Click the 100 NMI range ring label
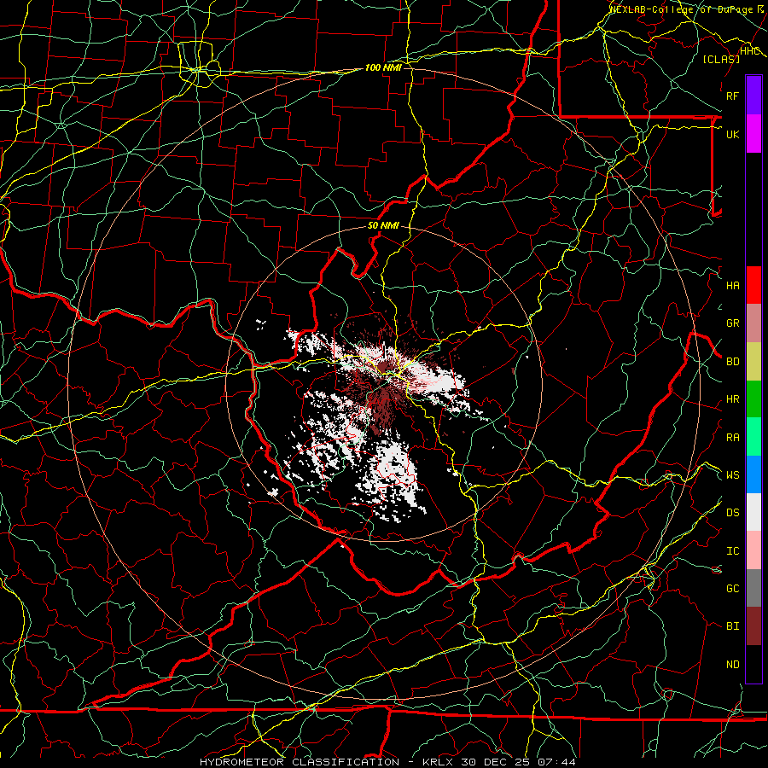 tap(383, 67)
